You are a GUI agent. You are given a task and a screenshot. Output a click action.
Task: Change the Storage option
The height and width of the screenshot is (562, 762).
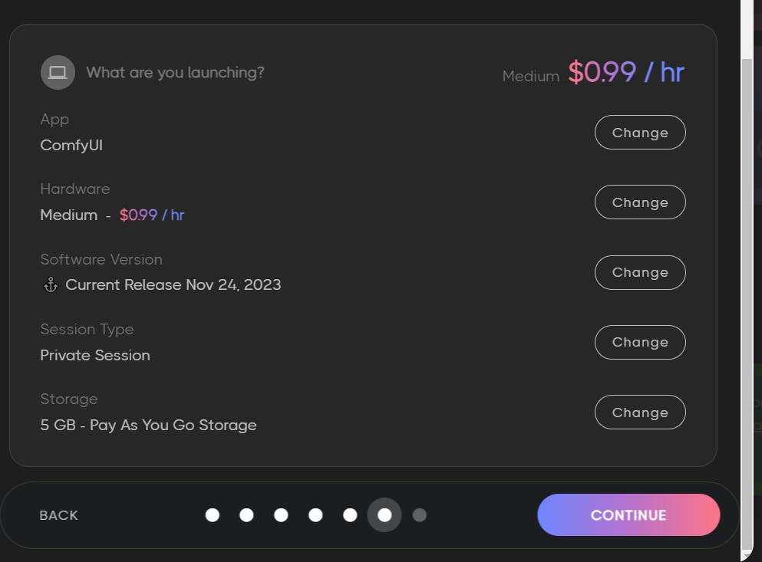point(639,412)
